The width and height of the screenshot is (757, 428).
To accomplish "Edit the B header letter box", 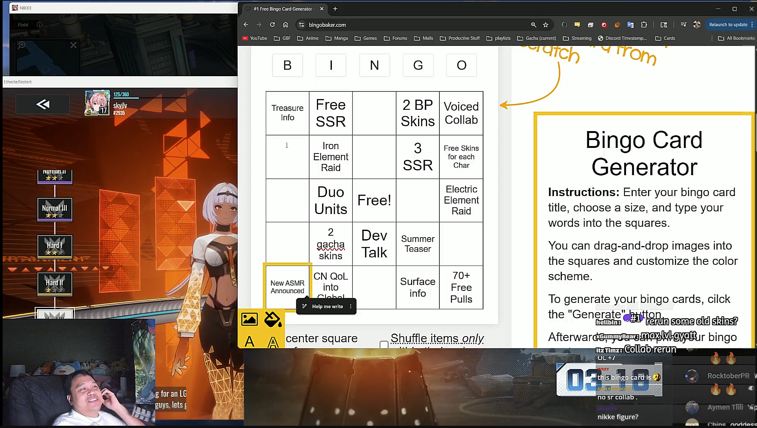I will [x=287, y=65].
